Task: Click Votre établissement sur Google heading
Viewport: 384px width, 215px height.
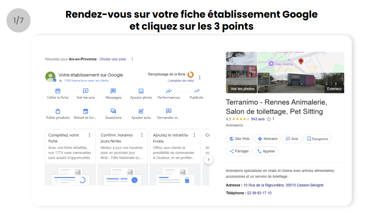Action: click(x=91, y=75)
